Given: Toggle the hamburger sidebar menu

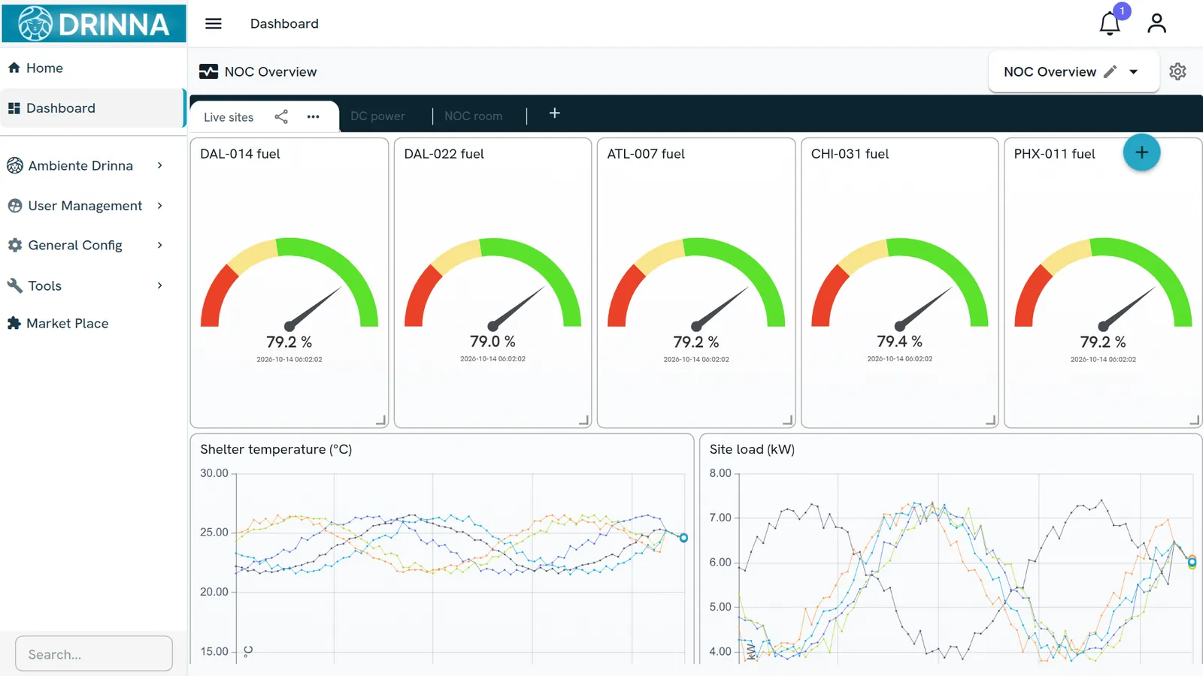Looking at the screenshot, I should coord(214,24).
